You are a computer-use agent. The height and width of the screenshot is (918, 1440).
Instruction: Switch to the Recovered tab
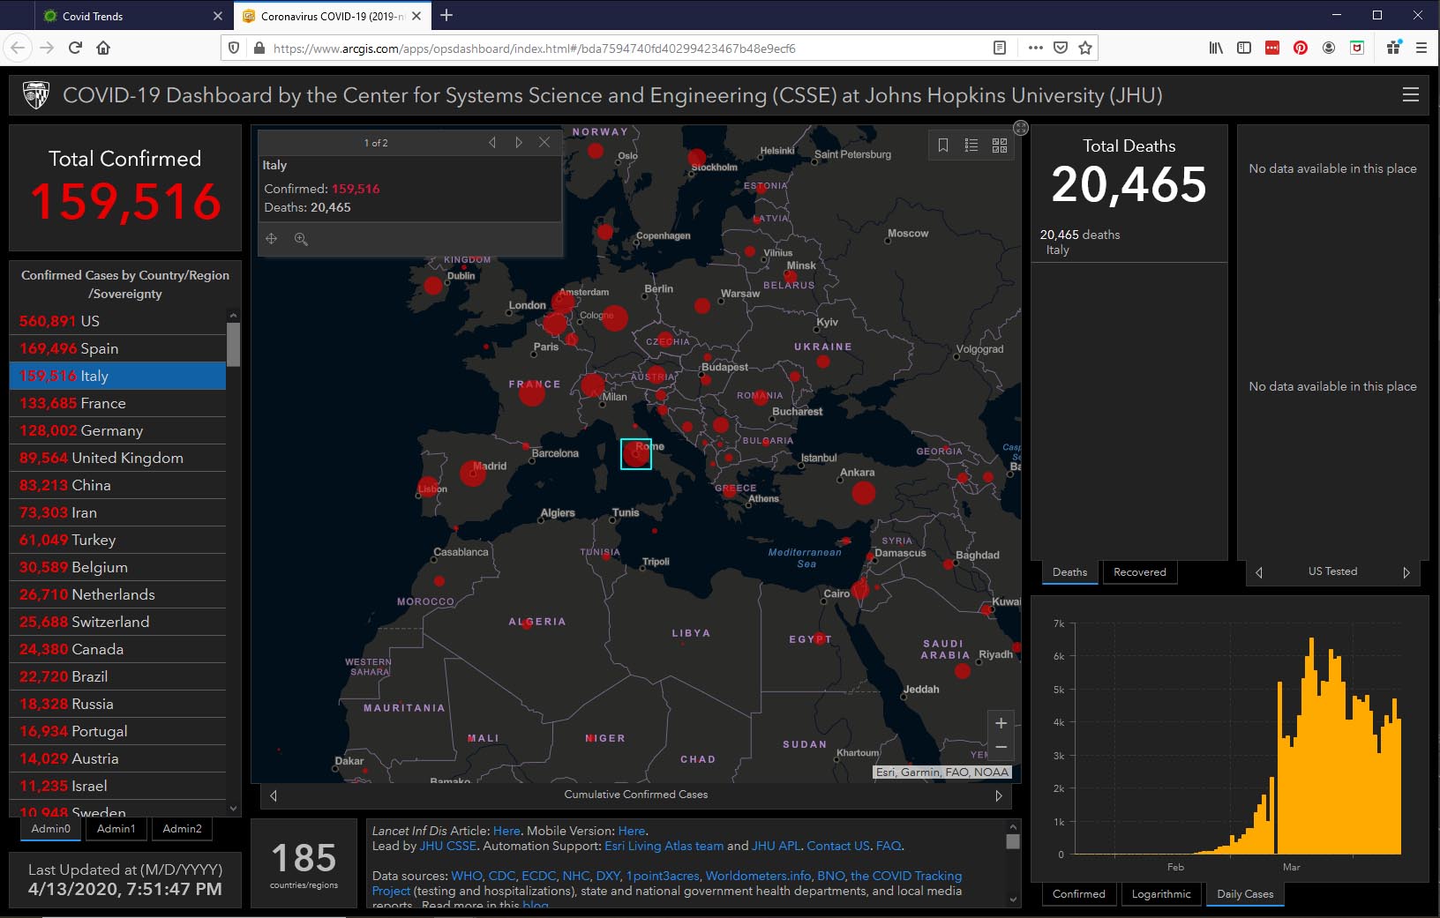[x=1140, y=572]
